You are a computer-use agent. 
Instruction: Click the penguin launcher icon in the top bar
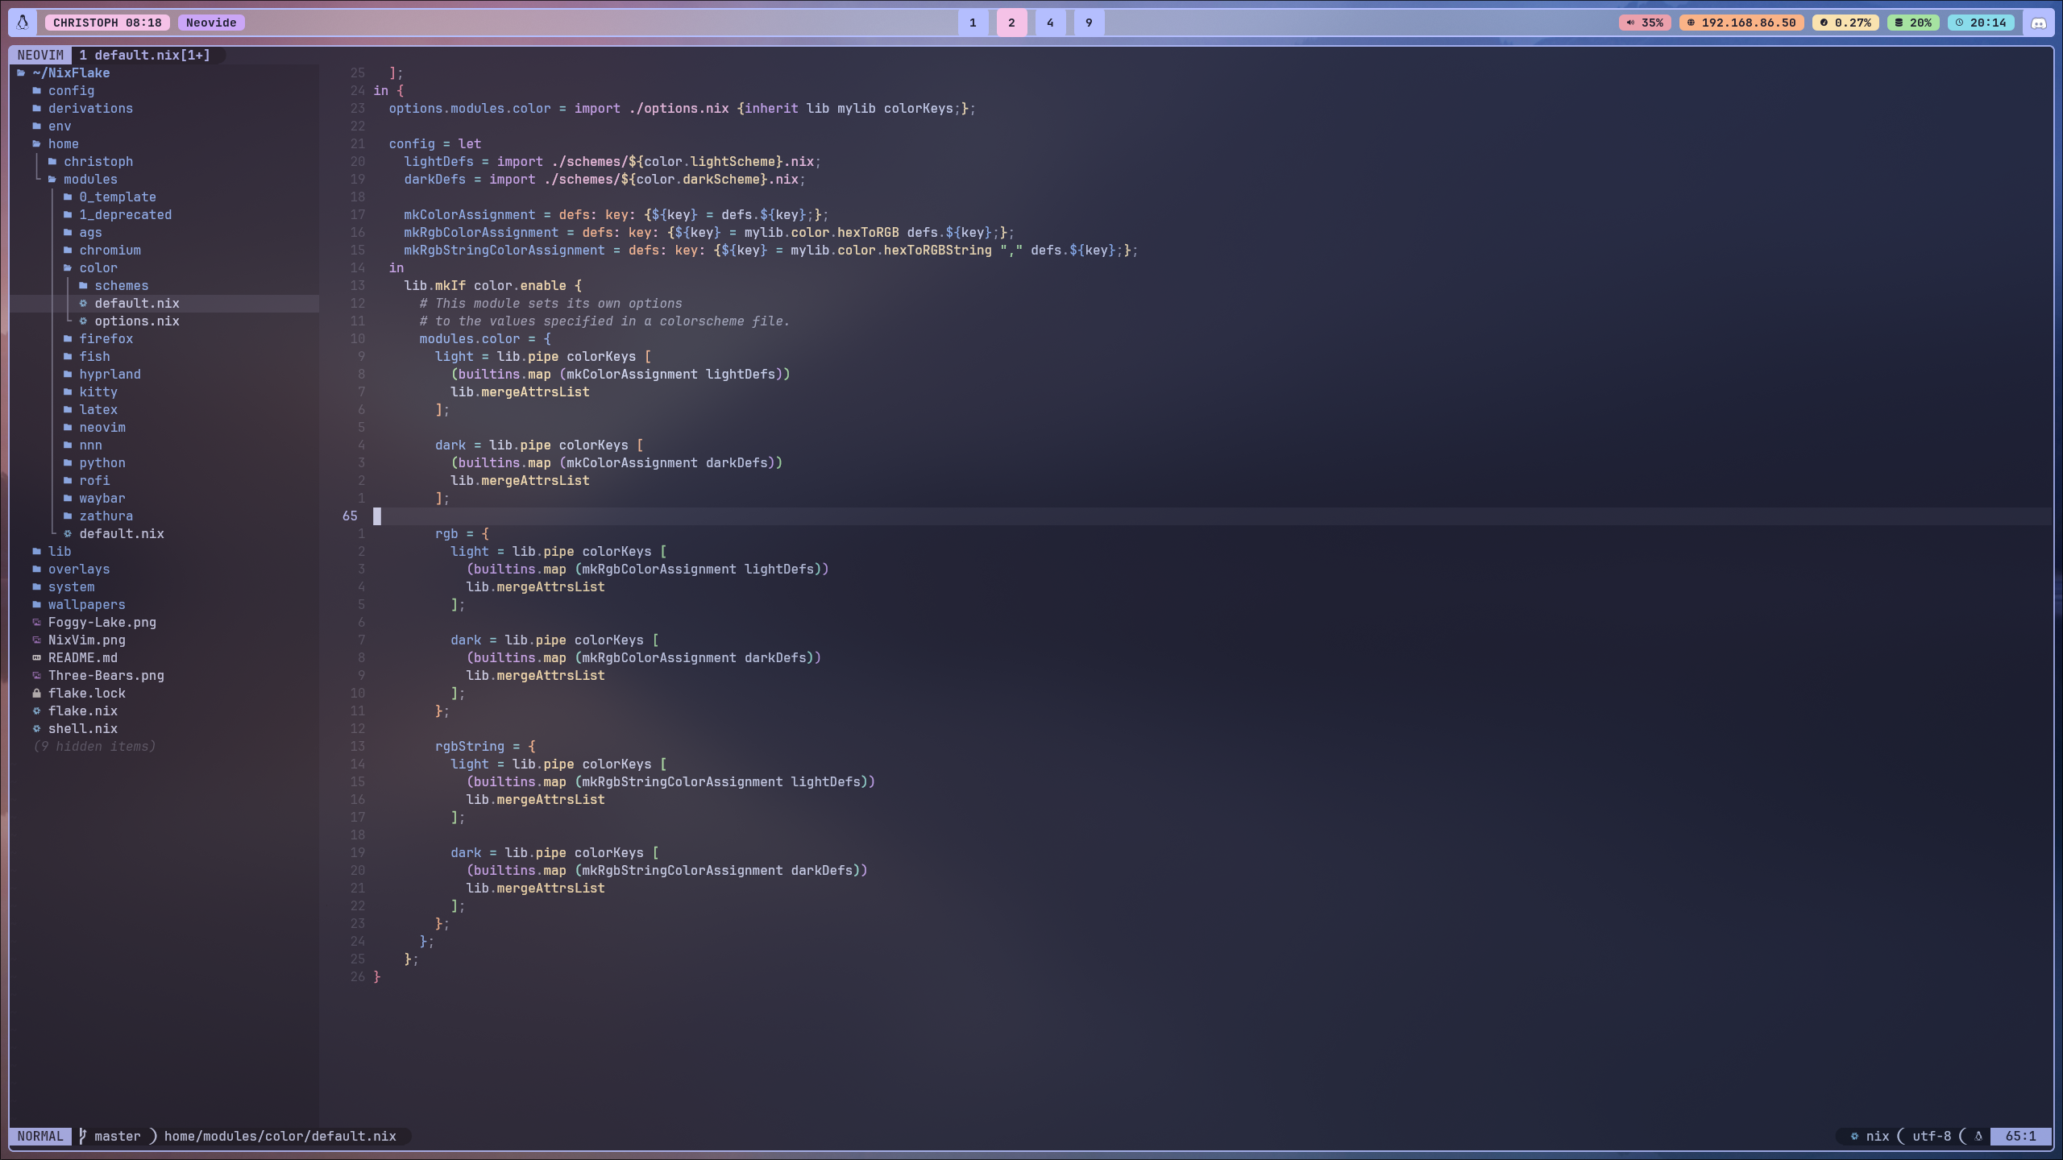click(x=23, y=23)
